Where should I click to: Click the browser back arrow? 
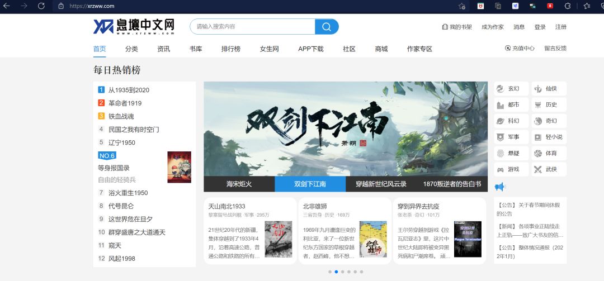7,6
